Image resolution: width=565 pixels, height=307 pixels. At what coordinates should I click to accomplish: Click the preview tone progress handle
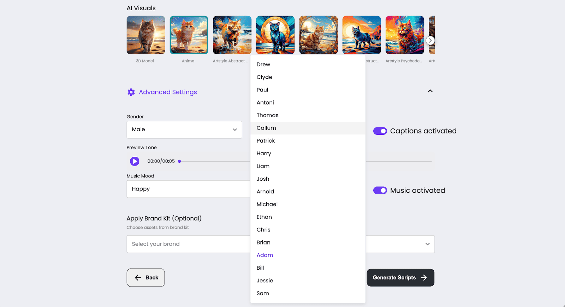point(179,161)
